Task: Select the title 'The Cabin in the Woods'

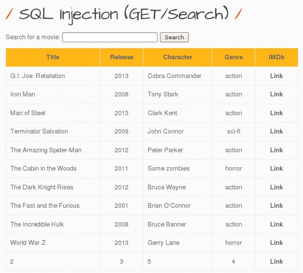Action: [x=44, y=168]
